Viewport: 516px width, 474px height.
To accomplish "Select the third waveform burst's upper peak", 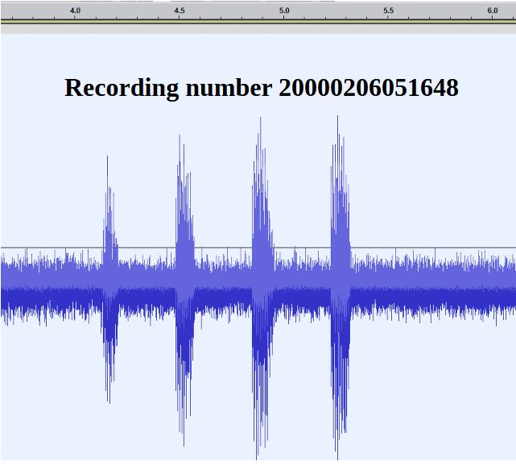I will [x=260, y=121].
